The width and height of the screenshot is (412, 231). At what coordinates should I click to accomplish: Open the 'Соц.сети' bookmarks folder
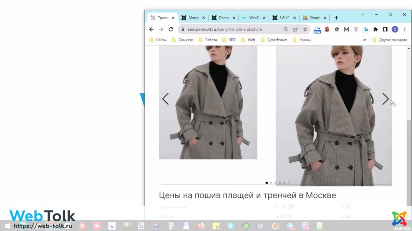click(x=182, y=40)
